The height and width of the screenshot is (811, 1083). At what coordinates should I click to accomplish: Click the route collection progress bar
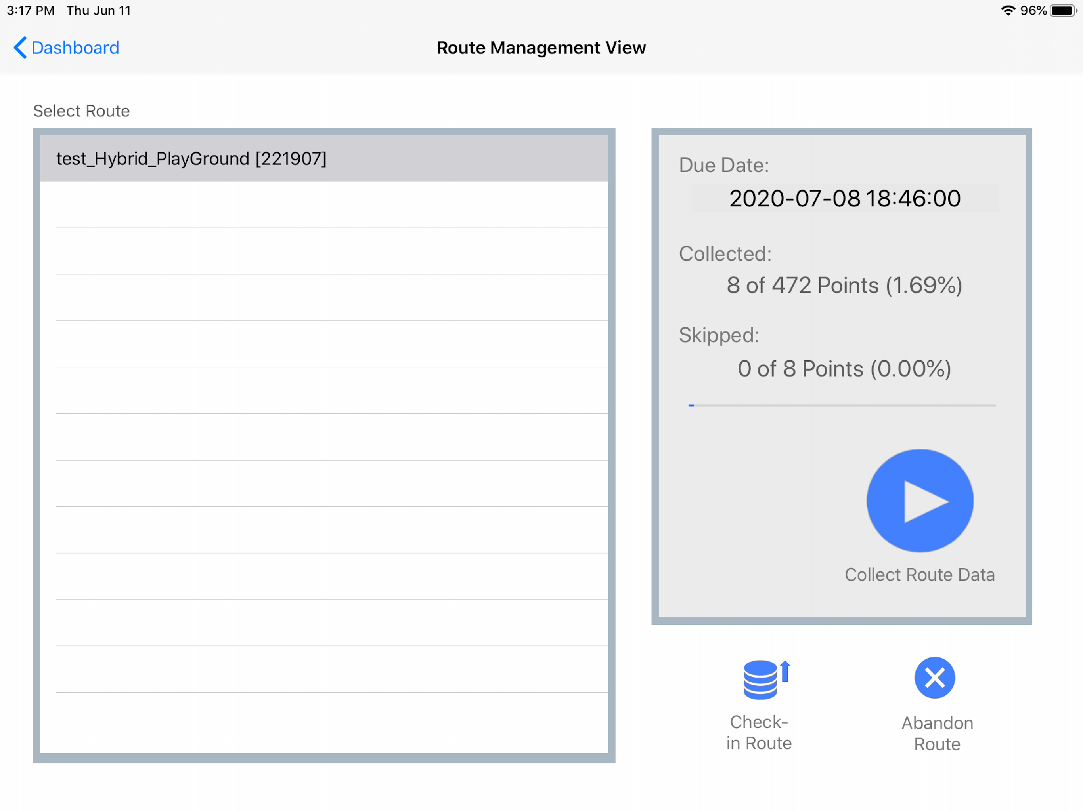[x=842, y=405]
